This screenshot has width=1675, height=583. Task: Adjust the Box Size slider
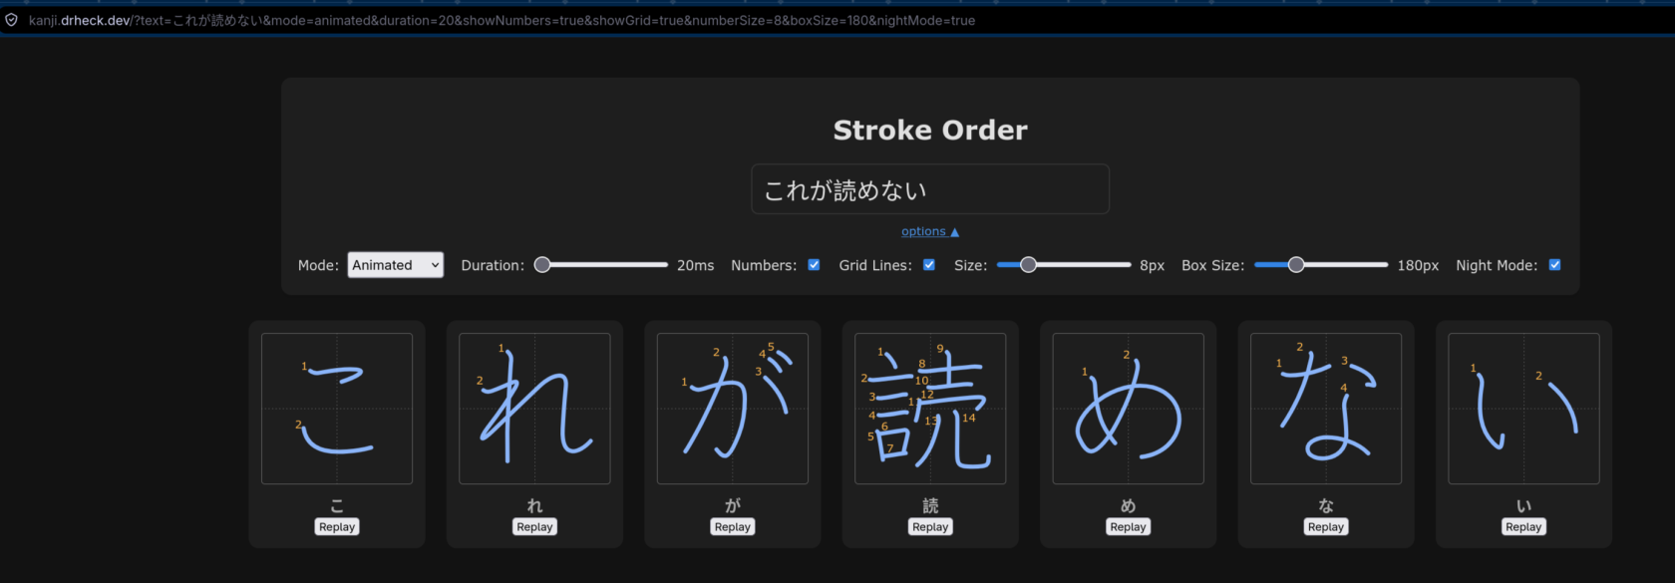click(1321, 265)
